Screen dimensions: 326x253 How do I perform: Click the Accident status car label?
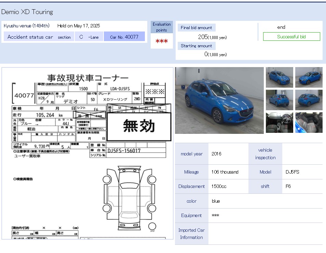tap(30, 37)
